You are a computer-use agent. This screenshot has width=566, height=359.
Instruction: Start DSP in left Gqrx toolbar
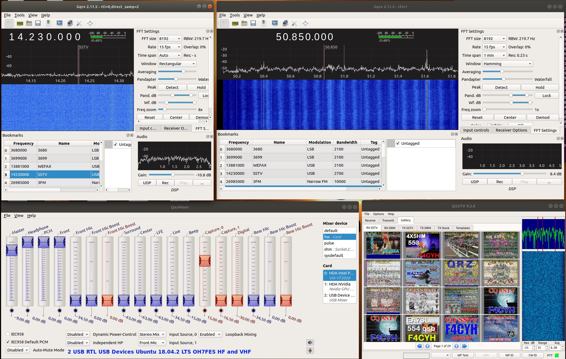(9, 23)
